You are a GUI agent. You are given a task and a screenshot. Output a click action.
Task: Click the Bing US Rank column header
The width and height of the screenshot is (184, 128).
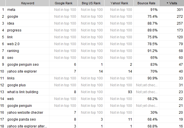pos(92,3)
